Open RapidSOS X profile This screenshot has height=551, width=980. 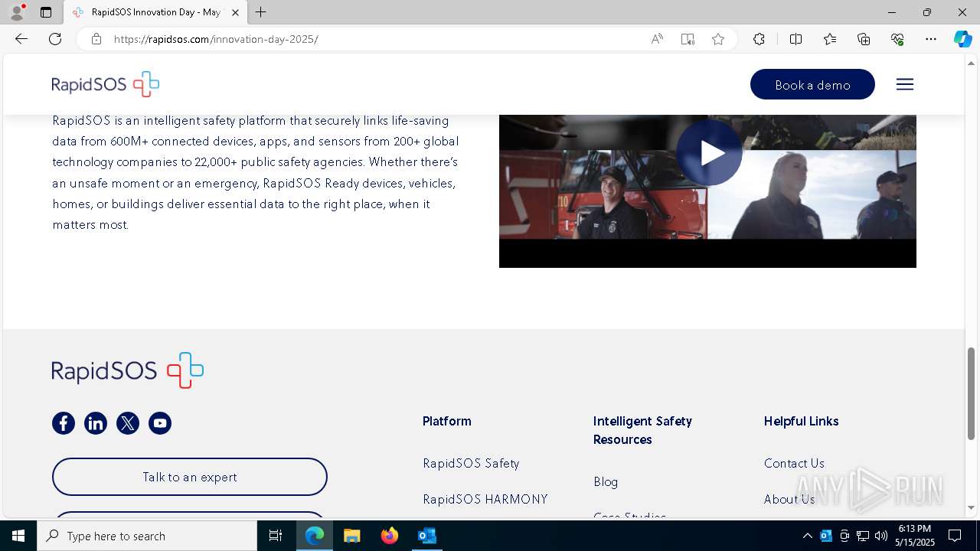coord(128,423)
